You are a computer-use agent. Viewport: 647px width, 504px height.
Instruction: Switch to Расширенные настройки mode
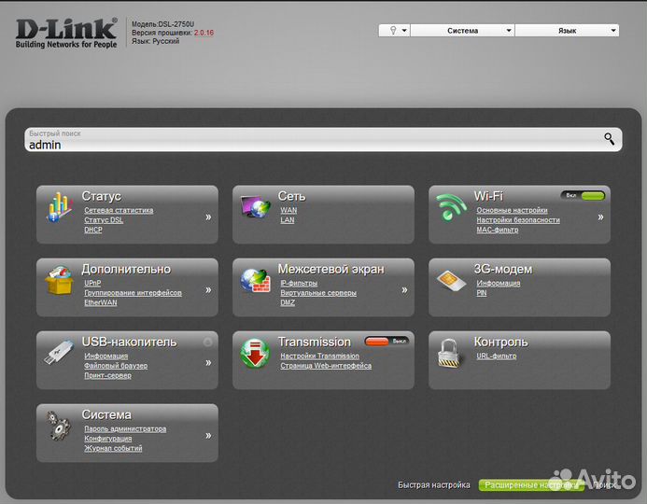pyautogui.click(x=531, y=485)
